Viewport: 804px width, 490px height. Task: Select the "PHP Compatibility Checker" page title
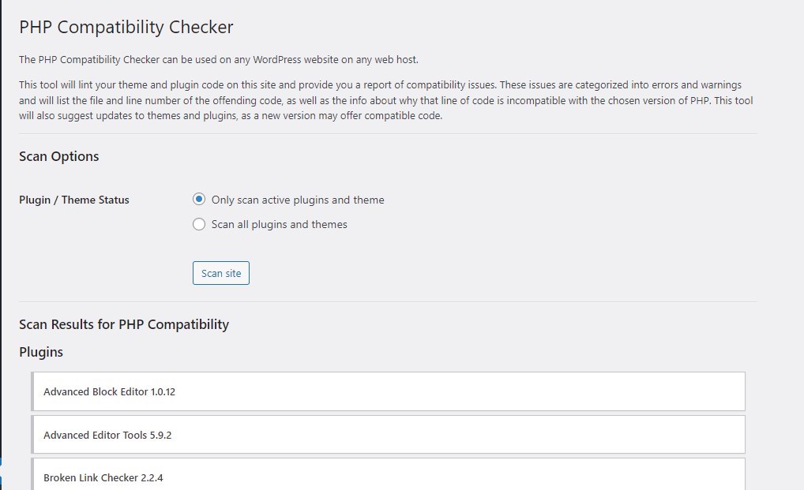click(126, 26)
